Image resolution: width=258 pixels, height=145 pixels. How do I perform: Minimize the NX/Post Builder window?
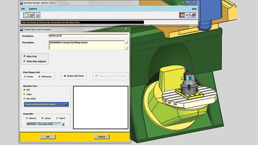183,2
